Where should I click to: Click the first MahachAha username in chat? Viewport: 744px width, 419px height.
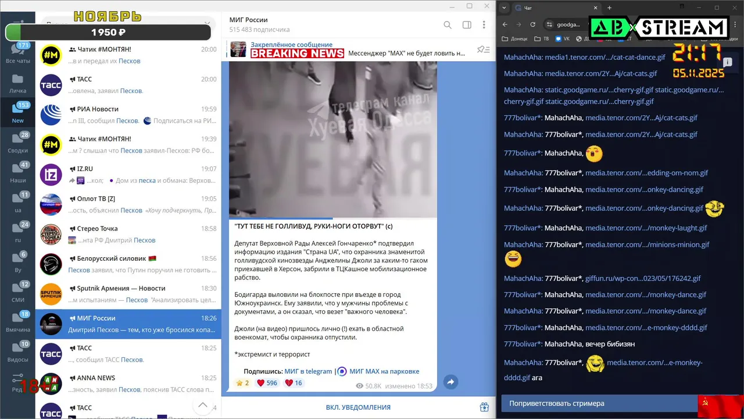click(523, 58)
